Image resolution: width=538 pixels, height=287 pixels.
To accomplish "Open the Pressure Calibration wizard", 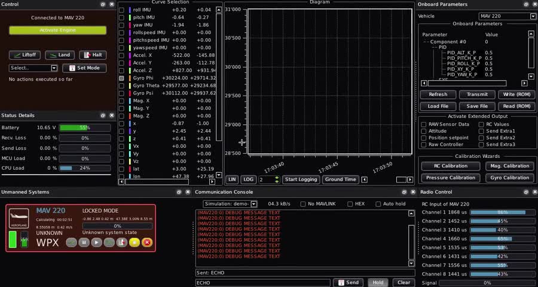I will click(451, 178).
